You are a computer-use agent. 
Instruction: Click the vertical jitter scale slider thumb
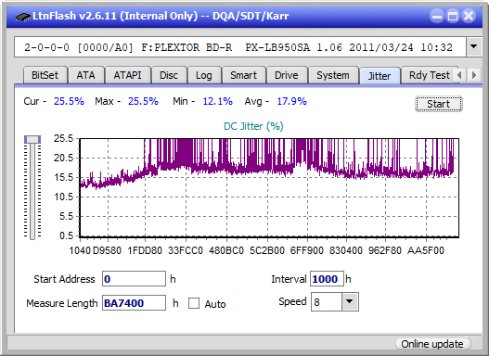click(x=32, y=139)
